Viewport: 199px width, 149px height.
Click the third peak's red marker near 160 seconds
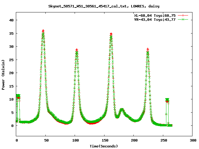[x=111, y=34]
